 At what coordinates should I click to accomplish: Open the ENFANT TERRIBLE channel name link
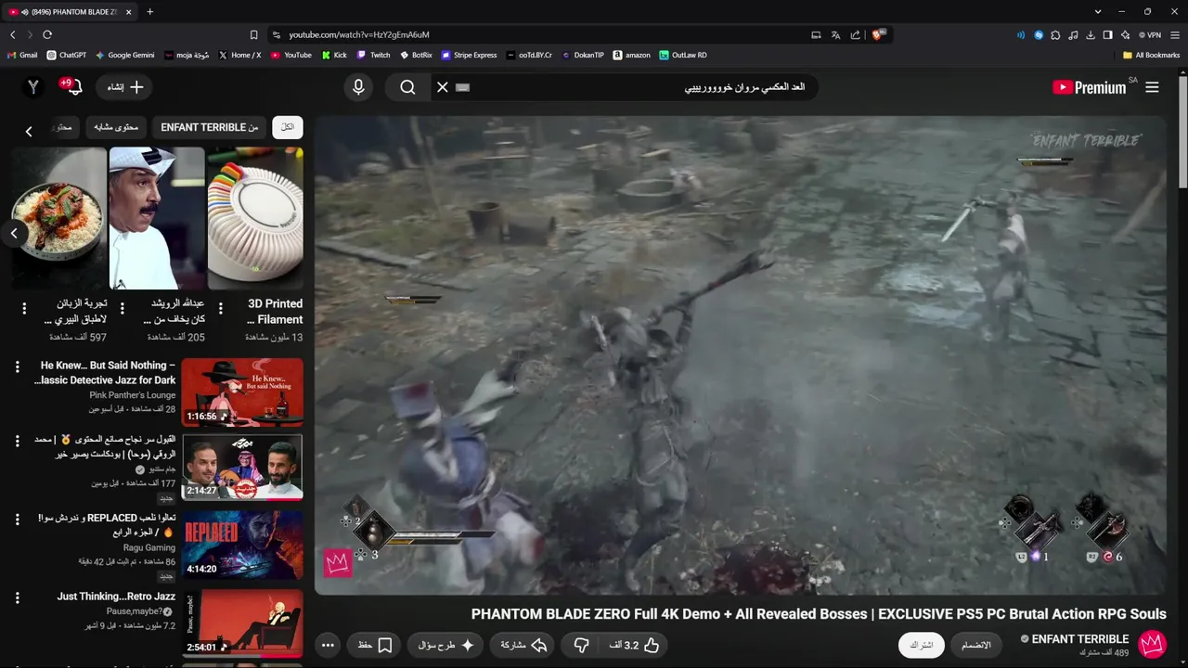pos(1079,639)
